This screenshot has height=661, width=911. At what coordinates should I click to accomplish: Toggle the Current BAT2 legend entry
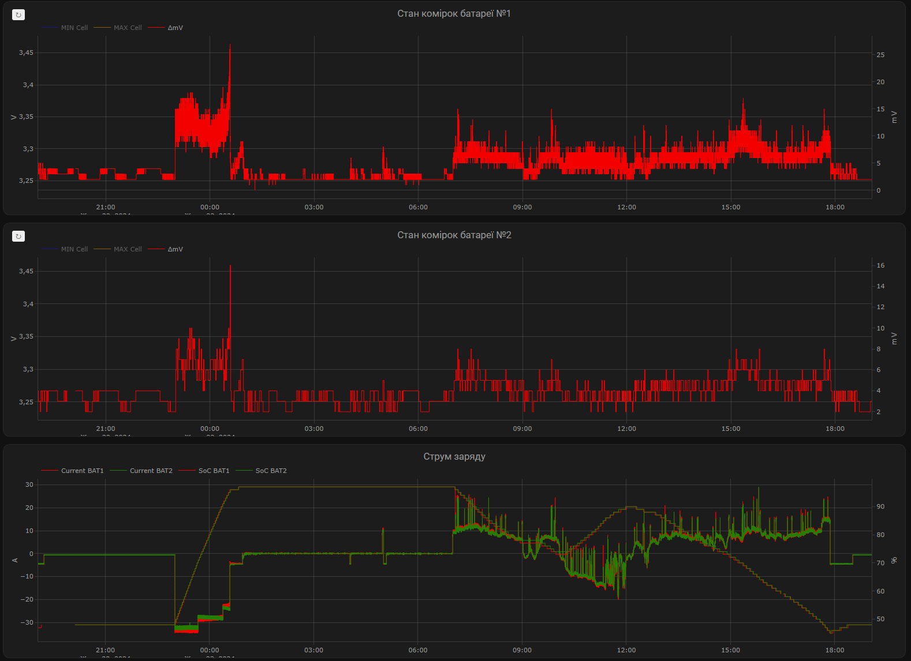point(141,471)
